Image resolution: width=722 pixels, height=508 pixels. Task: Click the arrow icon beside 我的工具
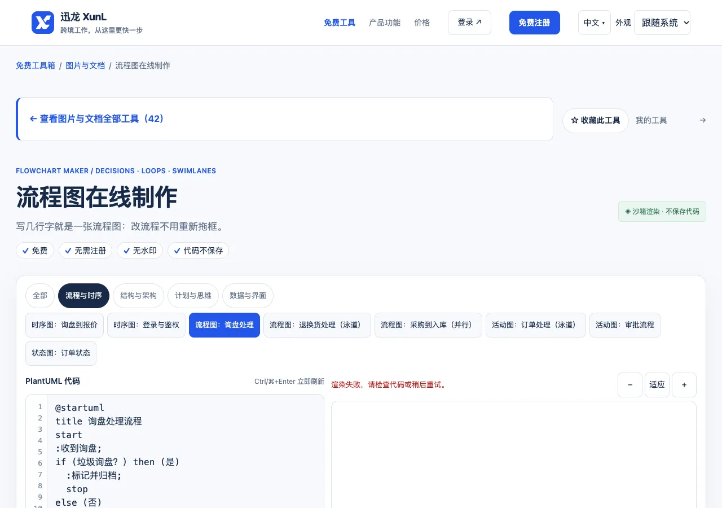point(703,120)
